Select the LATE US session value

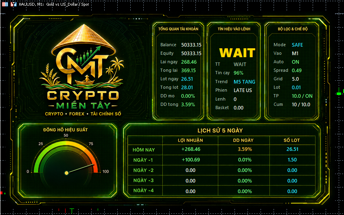point(243,90)
